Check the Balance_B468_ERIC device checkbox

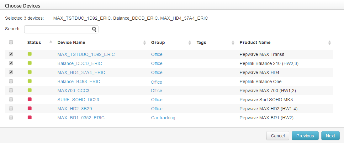click(11, 81)
